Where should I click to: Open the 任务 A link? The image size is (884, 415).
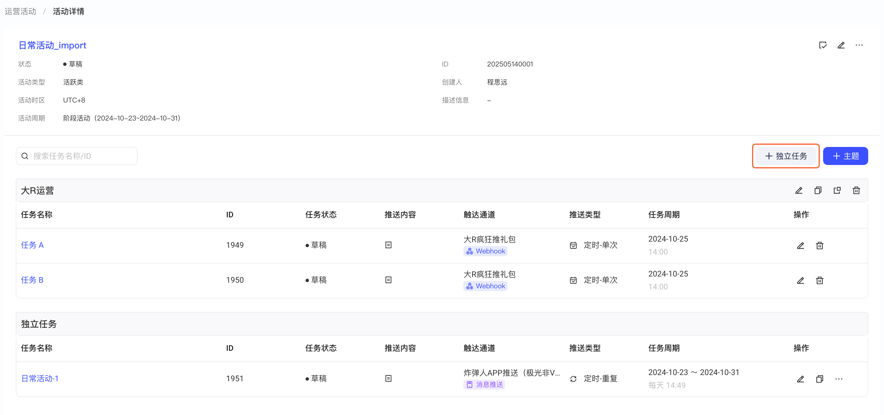click(x=32, y=245)
